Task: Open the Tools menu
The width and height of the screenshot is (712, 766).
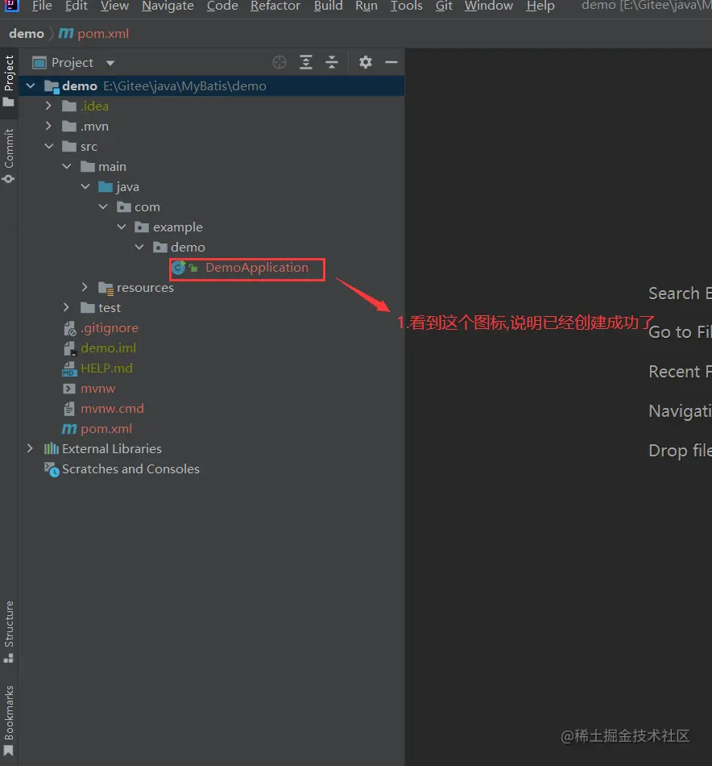Action: 407,6
